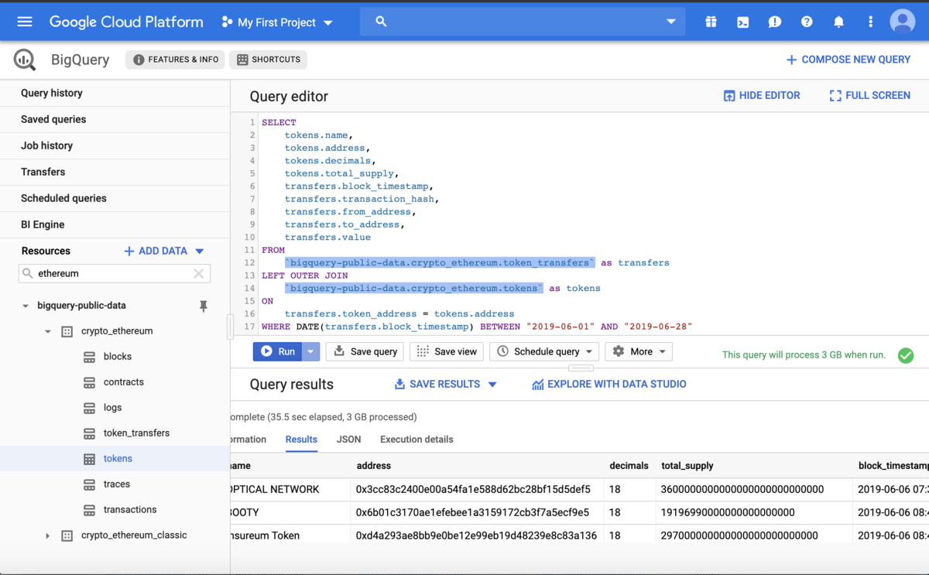Image resolution: width=929 pixels, height=575 pixels.
Task: Click Shortcuts button
Action: [269, 60]
